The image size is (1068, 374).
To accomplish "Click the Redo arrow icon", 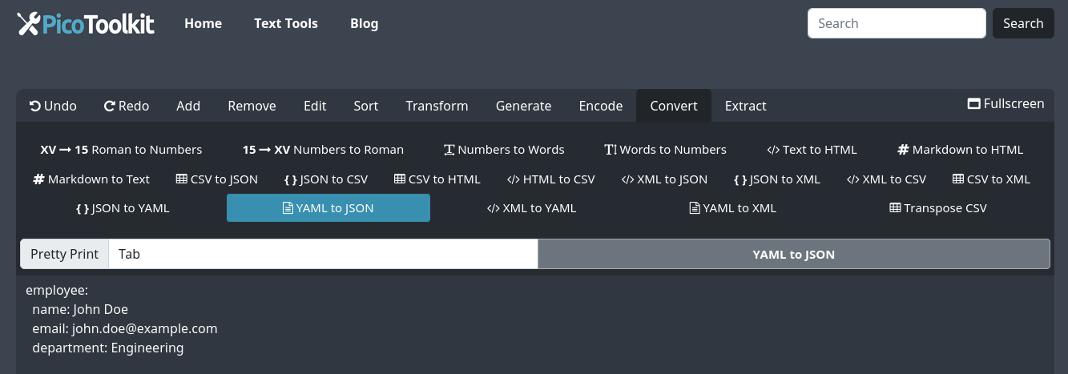I will (110, 106).
